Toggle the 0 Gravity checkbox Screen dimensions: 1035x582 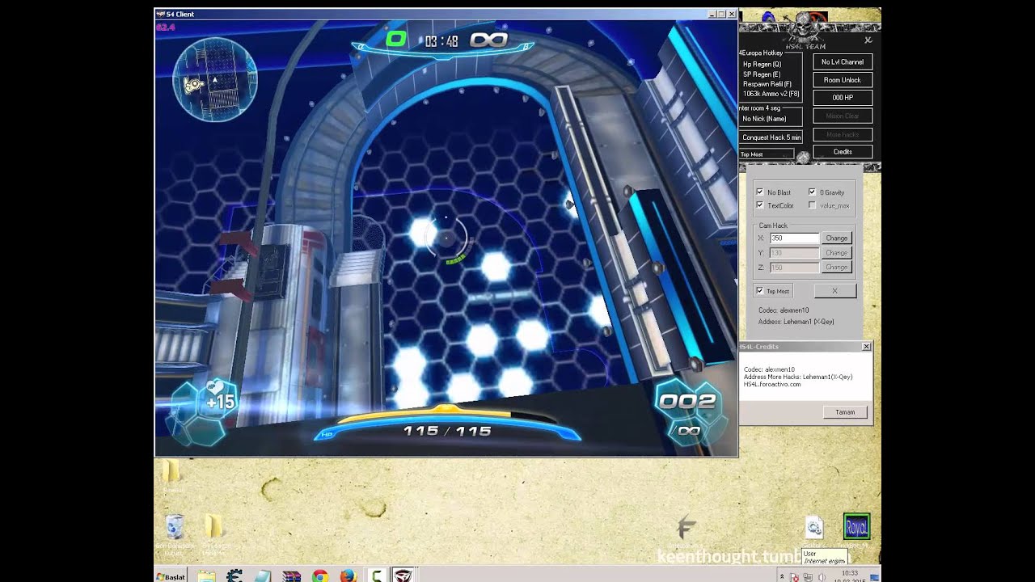tap(812, 192)
